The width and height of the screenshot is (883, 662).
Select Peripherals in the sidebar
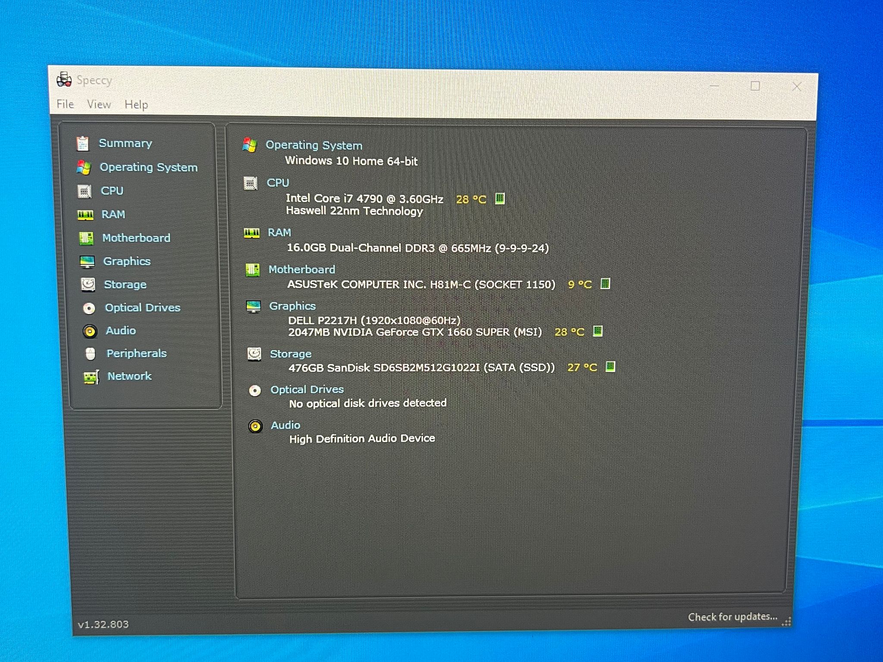coord(137,353)
